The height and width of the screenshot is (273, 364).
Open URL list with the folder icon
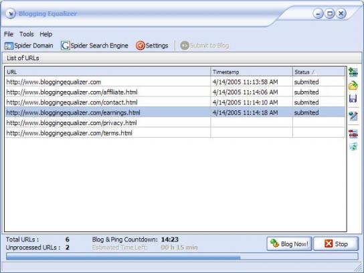coord(353,86)
